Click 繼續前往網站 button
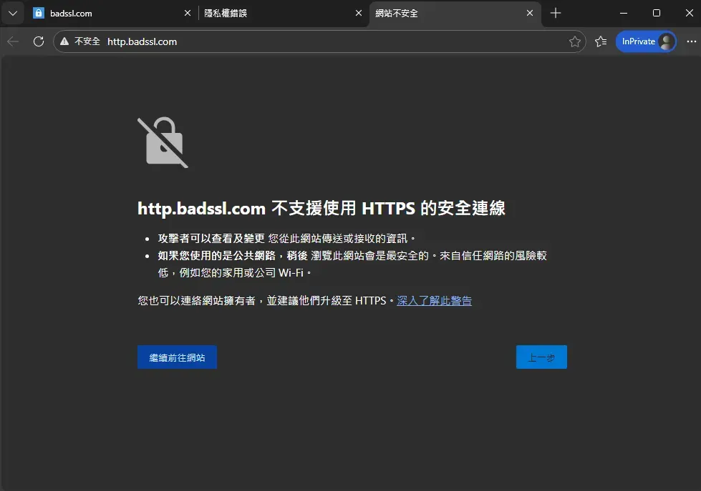701x491 pixels. click(177, 357)
